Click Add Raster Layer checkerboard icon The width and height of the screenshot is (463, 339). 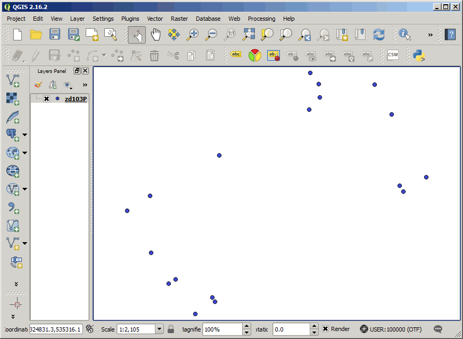(x=13, y=98)
